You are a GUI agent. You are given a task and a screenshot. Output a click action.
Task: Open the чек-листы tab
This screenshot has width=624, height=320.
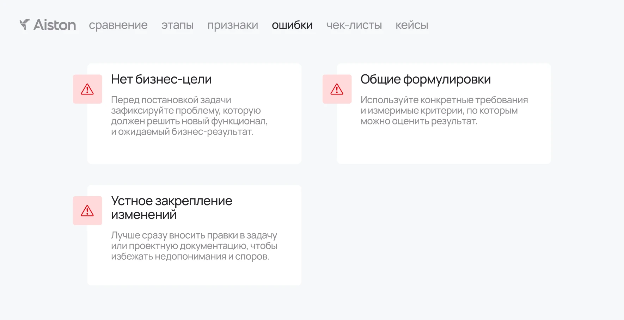(354, 25)
